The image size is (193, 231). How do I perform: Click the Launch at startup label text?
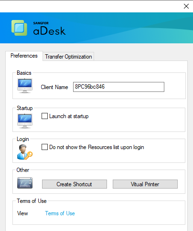[69, 116]
